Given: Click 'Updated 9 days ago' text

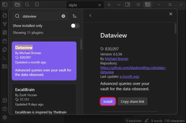Looking at the screenshot, I should point(29,104).
